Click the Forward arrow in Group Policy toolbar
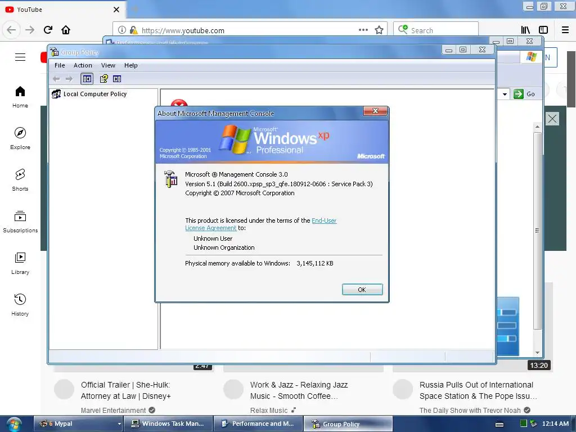The image size is (576, 432). point(69,79)
